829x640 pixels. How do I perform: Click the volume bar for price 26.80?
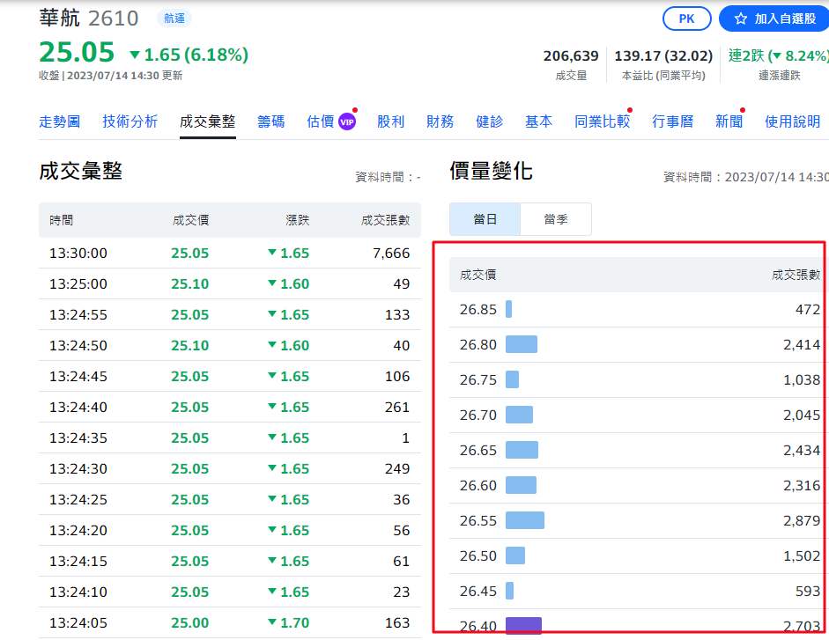coord(522,344)
